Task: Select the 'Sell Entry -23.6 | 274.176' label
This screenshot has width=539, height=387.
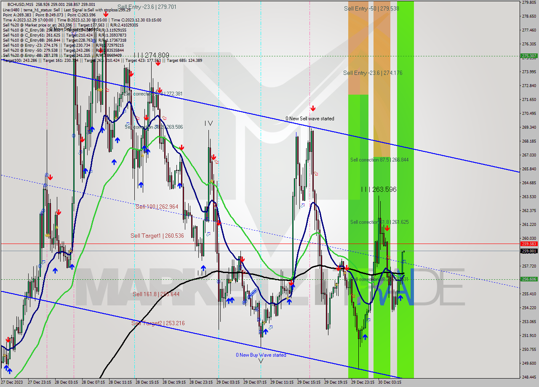Action: pyautogui.click(x=373, y=73)
